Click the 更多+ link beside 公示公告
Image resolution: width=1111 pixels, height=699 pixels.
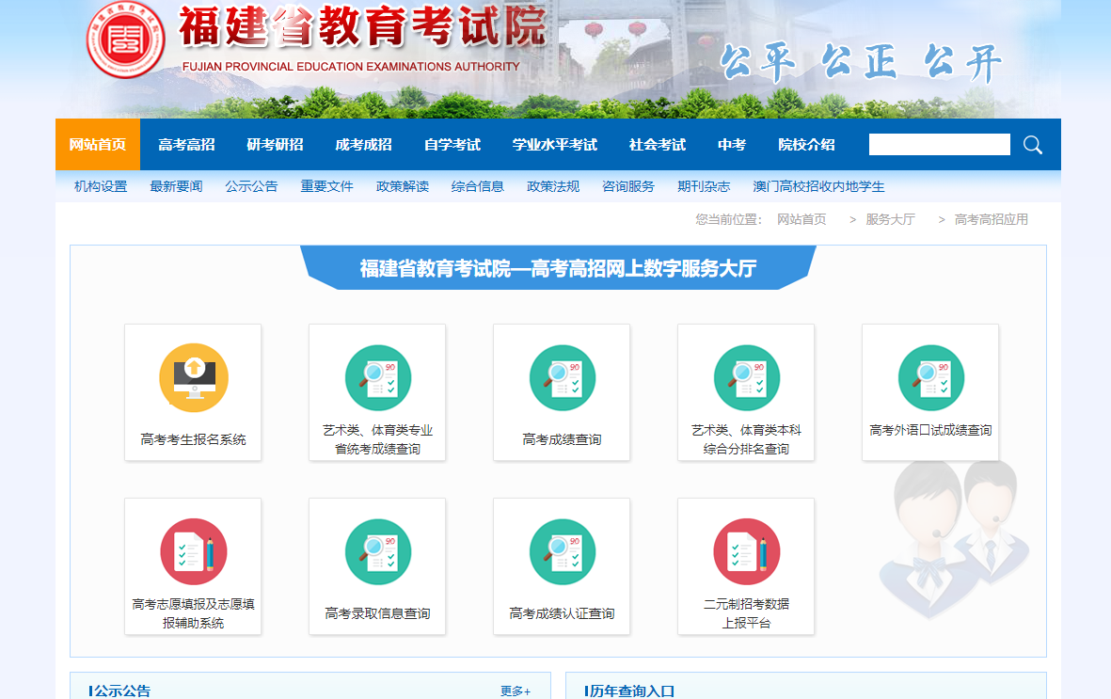[x=516, y=691]
